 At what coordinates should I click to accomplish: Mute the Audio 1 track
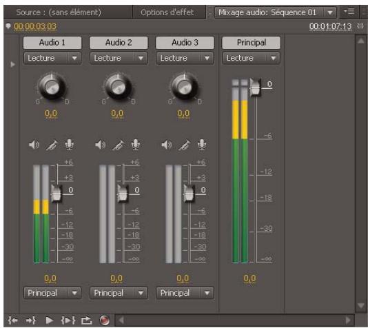[34, 145]
